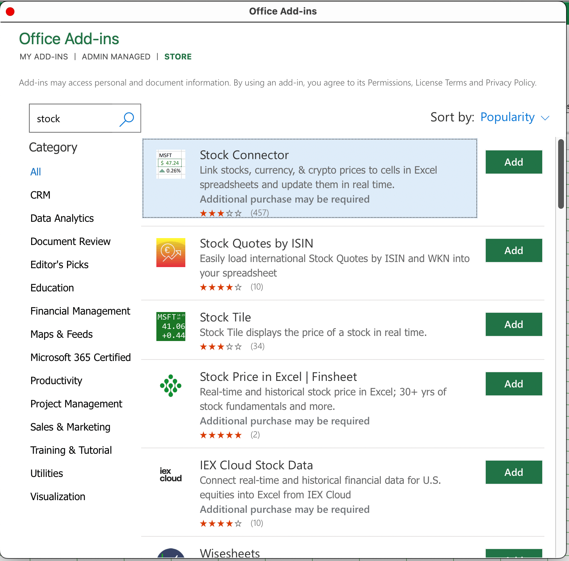This screenshot has width=569, height=561.
Task: Open the IEX Cloud Stock Data title
Action: point(256,465)
